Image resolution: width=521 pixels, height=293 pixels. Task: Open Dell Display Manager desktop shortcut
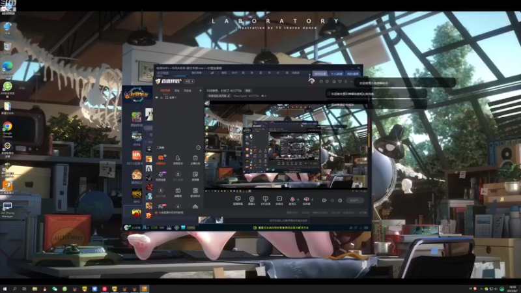coord(7,210)
